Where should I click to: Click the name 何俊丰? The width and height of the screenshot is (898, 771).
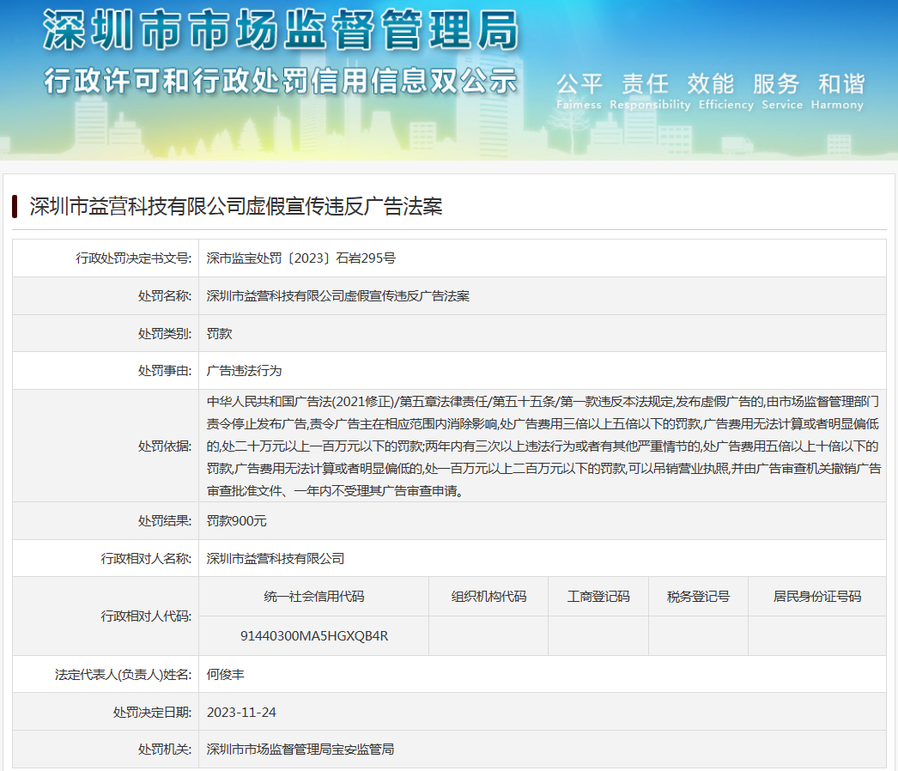[x=225, y=675]
